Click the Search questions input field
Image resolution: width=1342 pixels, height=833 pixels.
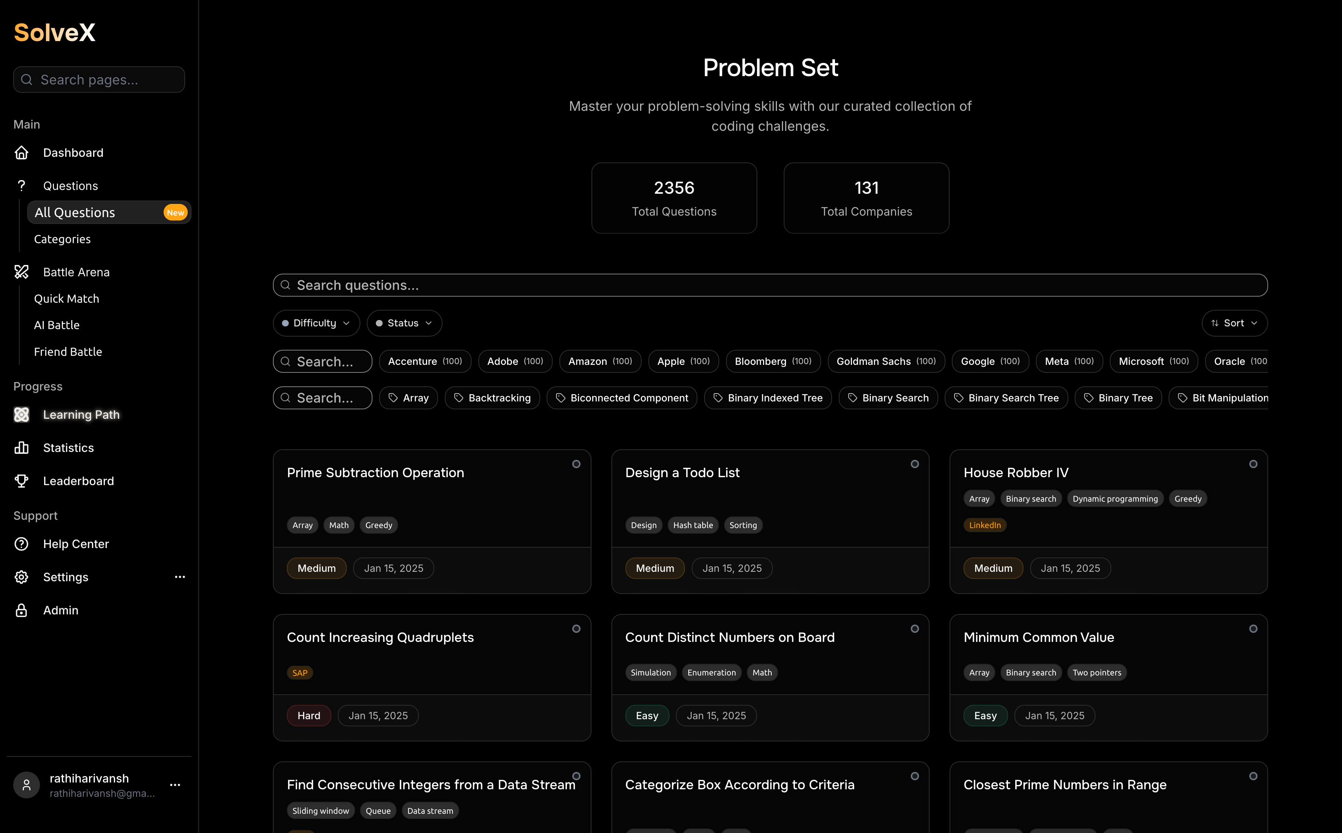pos(770,285)
